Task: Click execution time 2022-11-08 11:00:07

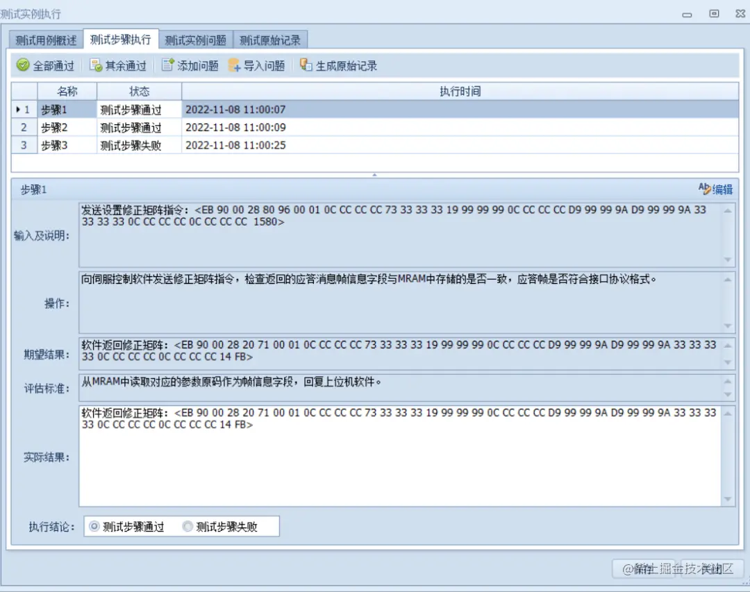Action: point(235,110)
